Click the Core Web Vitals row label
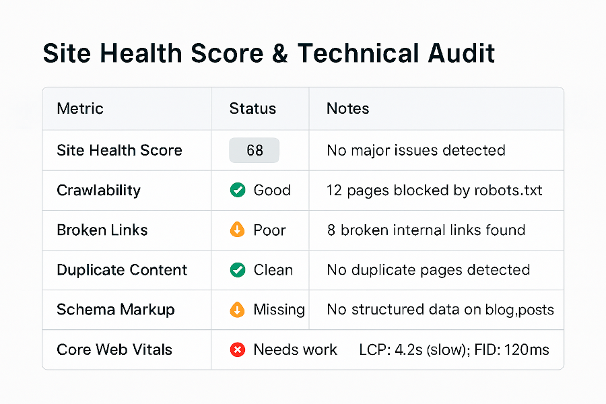The width and height of the screenshot is (606, 404). [x=114, y=349]
